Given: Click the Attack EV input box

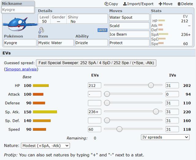Looking at the screenshot, I should coord(95,94).
